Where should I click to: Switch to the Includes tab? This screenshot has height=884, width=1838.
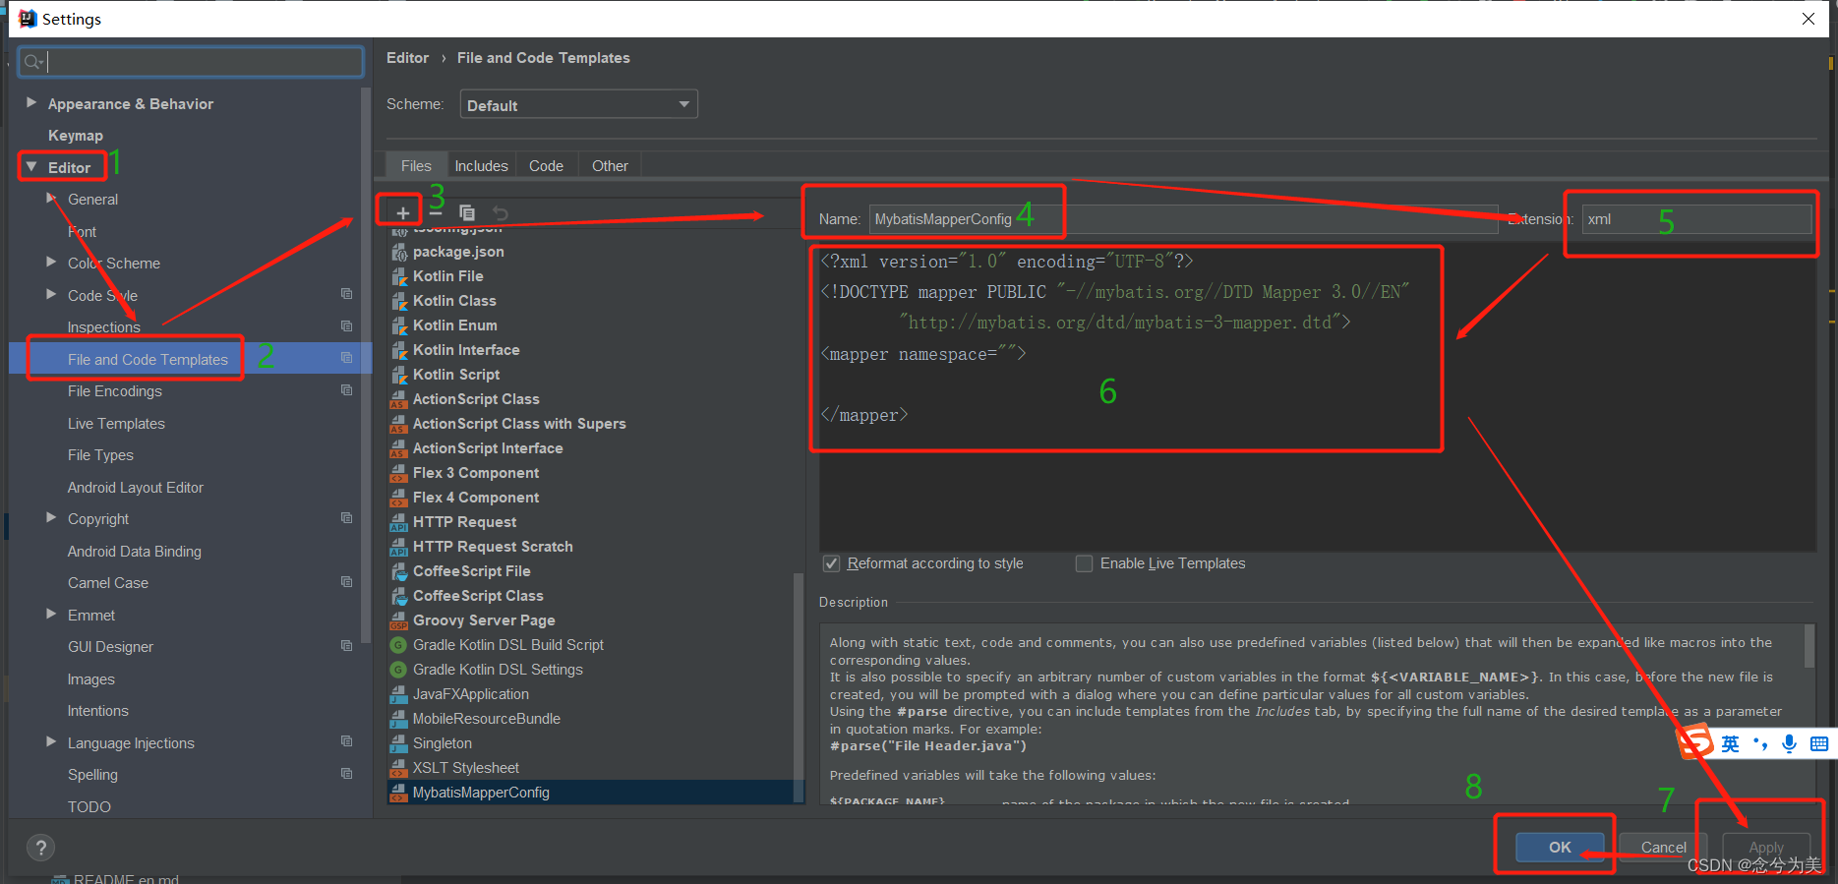click(481, 165)
